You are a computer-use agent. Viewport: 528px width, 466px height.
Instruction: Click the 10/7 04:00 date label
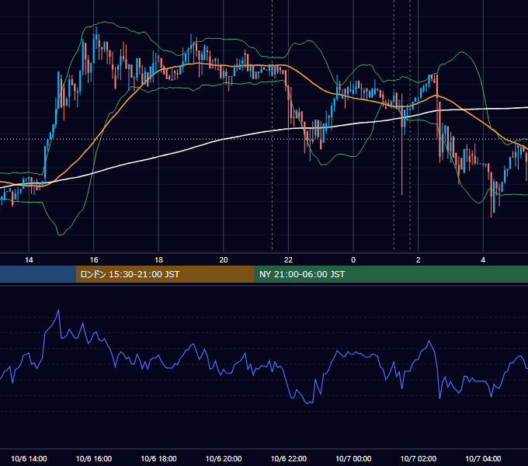483,458
